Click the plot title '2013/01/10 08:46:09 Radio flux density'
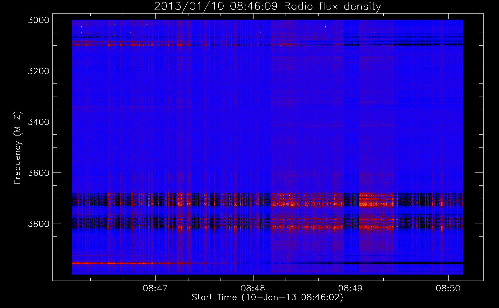Screen dimensions: 499x308 [267, 6]
